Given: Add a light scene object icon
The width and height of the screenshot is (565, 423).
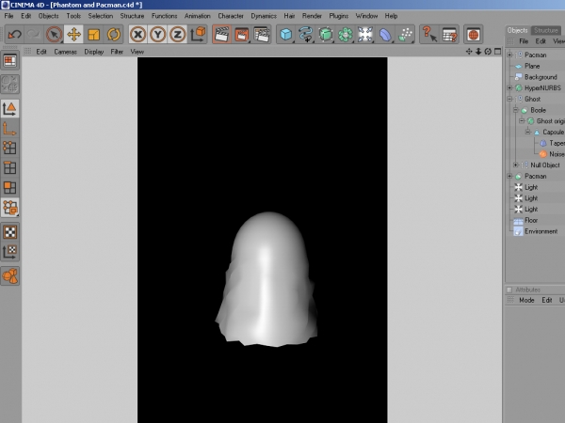Looking at the screenshot, I should [x=365, y=35].
